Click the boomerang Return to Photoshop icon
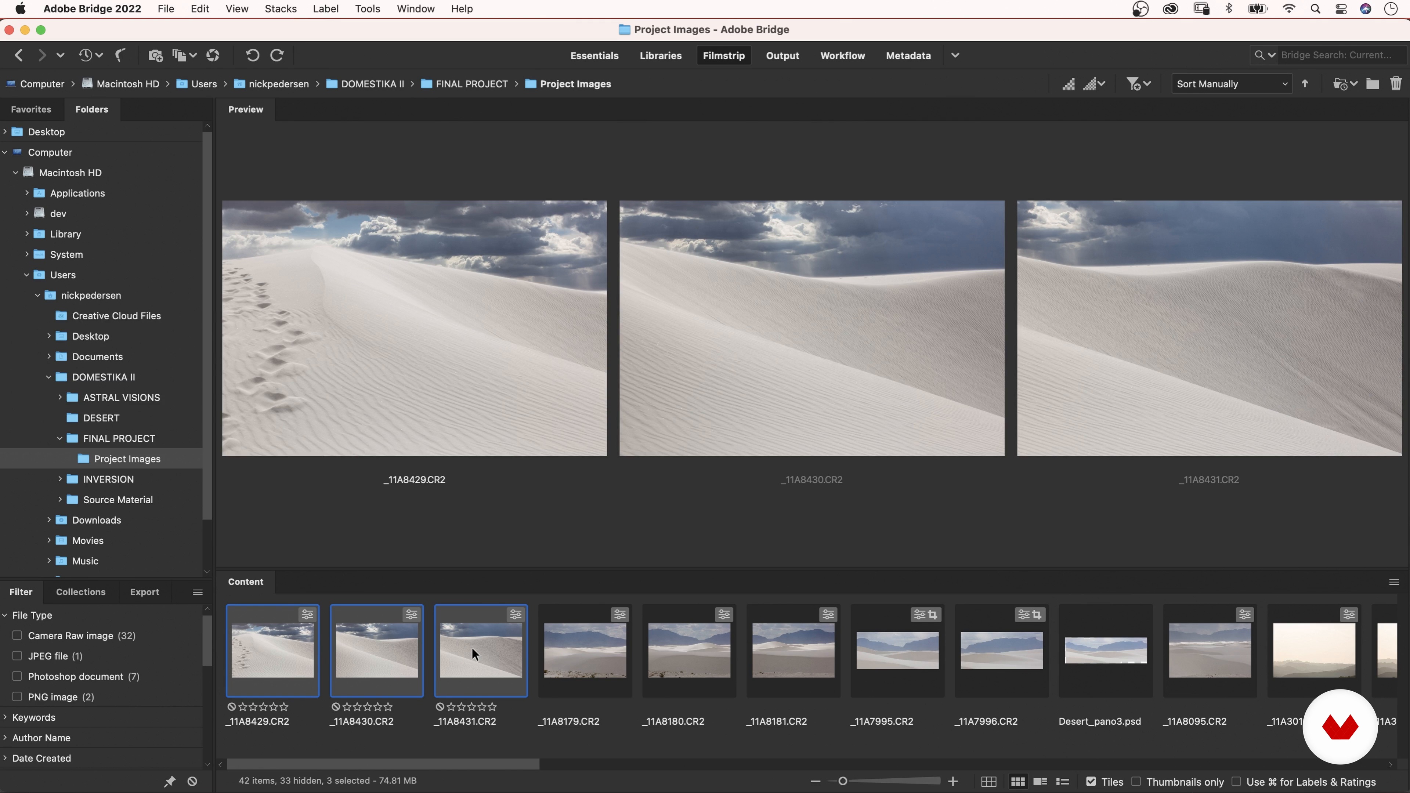Screen dimensions: 1410x793 coord(120,55)
